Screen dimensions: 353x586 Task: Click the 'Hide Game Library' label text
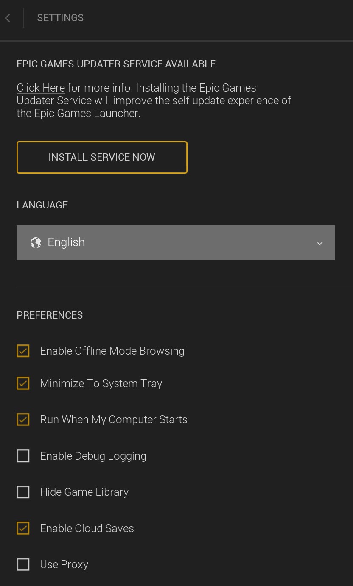(x=84, y=492)
